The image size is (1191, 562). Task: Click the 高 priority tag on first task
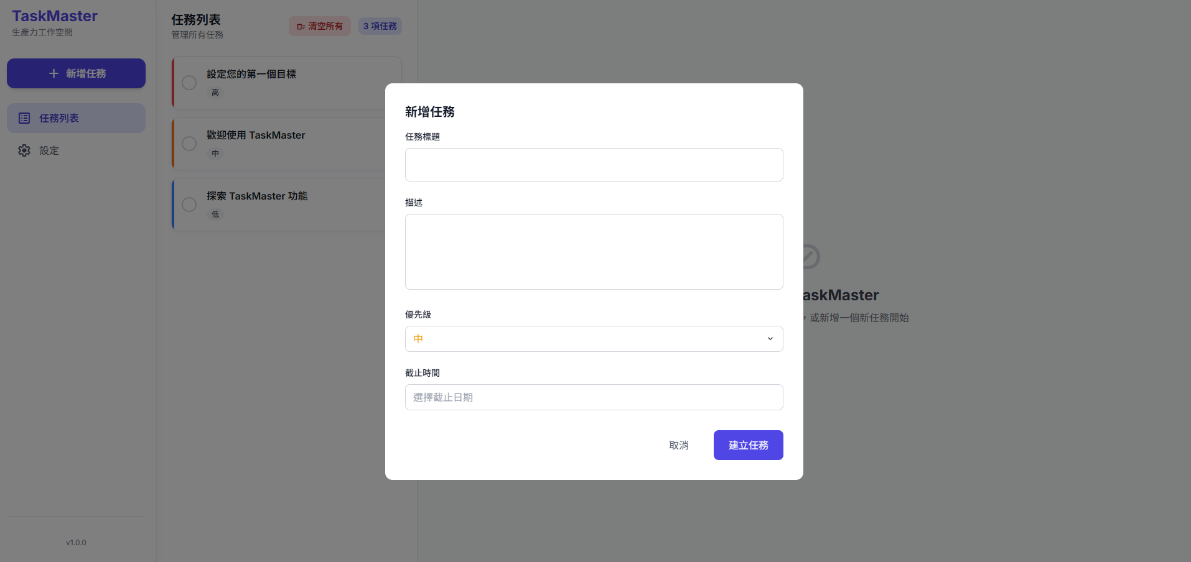click(x=215, y=93)
